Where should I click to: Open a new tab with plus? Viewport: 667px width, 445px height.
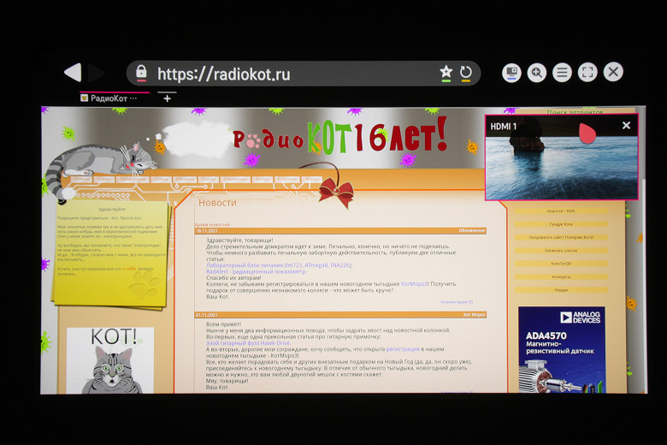[167, 98]
